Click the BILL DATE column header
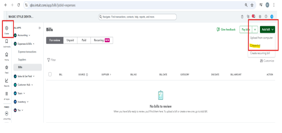The image size is (282, 133). (x=163, y=75)
